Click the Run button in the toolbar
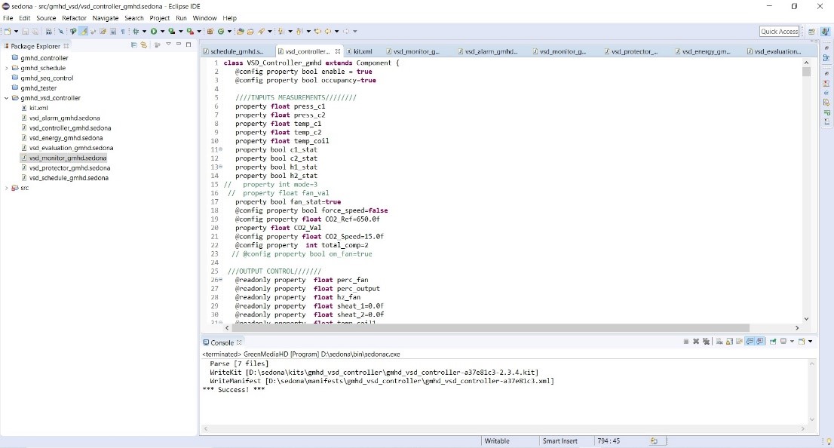This screenshot has width=834, height=448. (153, 31)
